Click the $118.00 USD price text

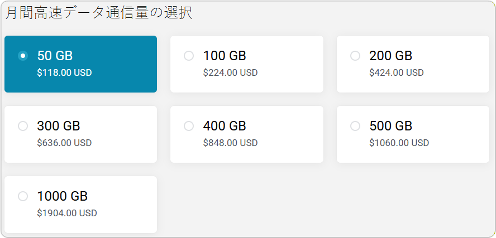[64, 72]
